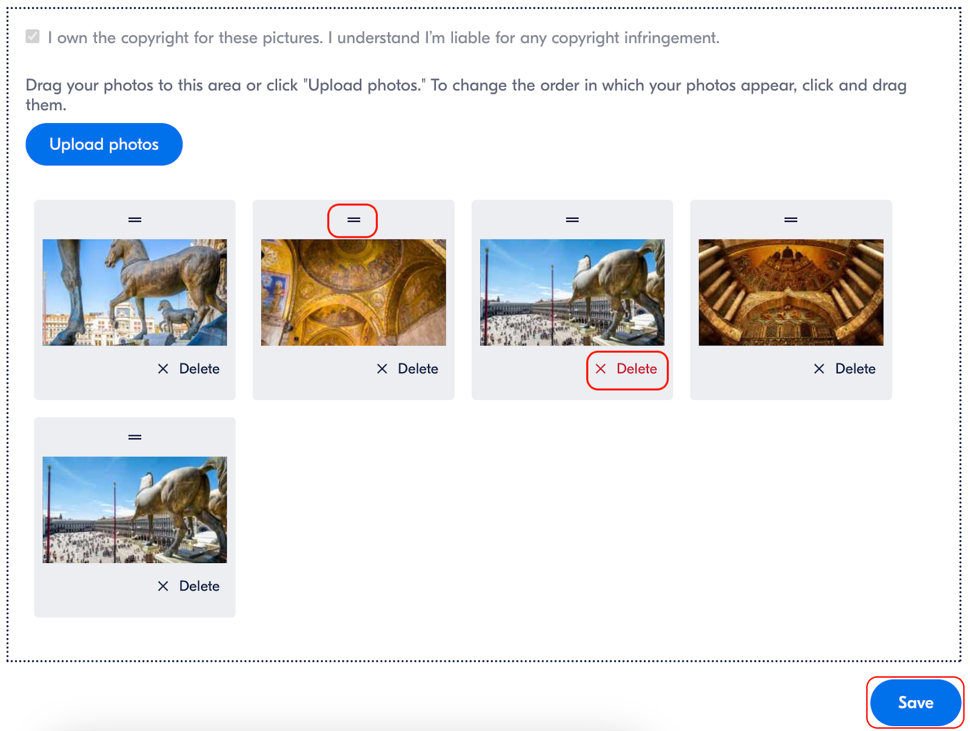The width and height of the screenshot is (970, 731).
Task: Select the golden dome ceiling thumbnail
Action: point(353,292)
